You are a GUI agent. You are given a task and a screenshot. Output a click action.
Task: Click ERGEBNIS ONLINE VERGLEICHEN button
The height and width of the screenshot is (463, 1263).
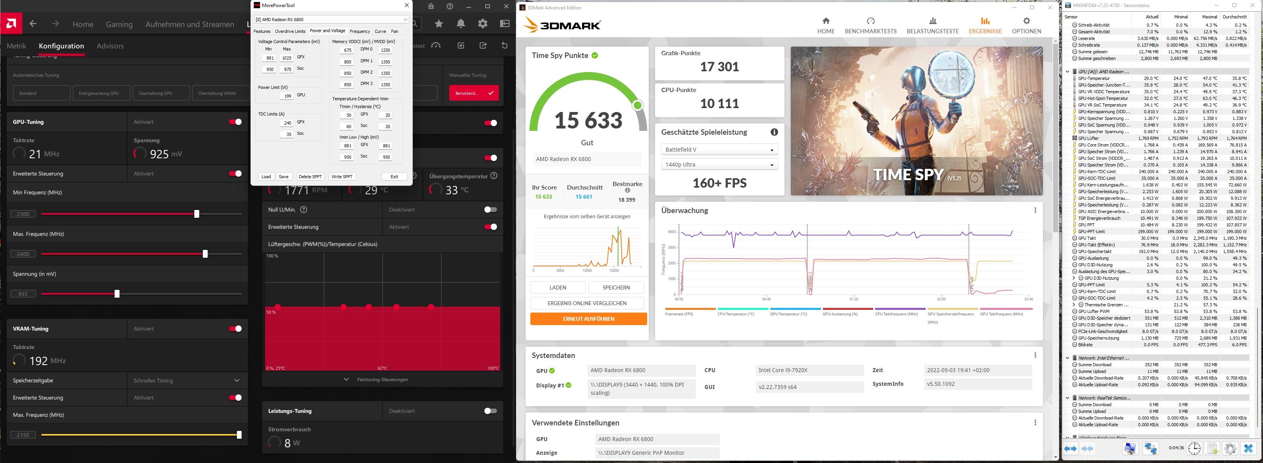tap(587, 303)
